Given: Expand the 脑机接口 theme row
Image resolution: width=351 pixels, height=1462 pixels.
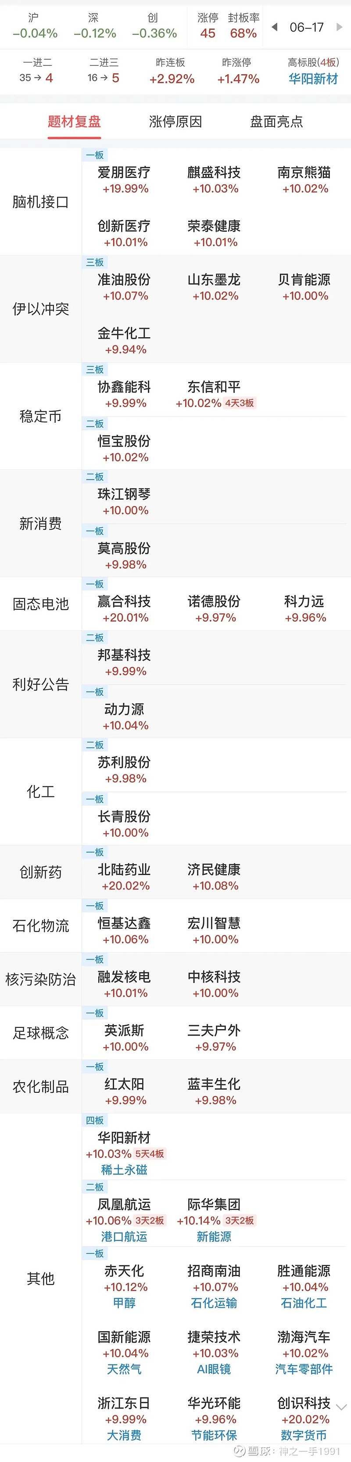Looking at the screenshot, I should [39, 202].
